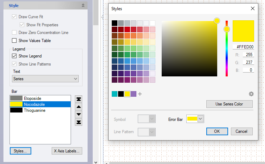Enable Show Values Table checkbox
The image size is (265, 164).
14,41
